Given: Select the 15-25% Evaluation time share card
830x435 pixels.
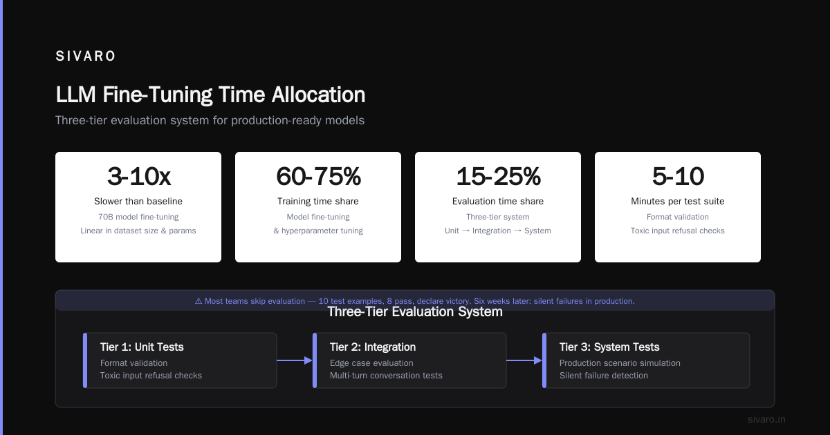Looking at the screenshot, I should pyautogui.click(x=498, y=207).
